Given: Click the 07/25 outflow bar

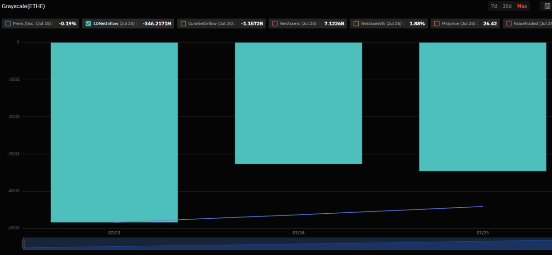Looking at the screenshot, I should tap(483, 107).
